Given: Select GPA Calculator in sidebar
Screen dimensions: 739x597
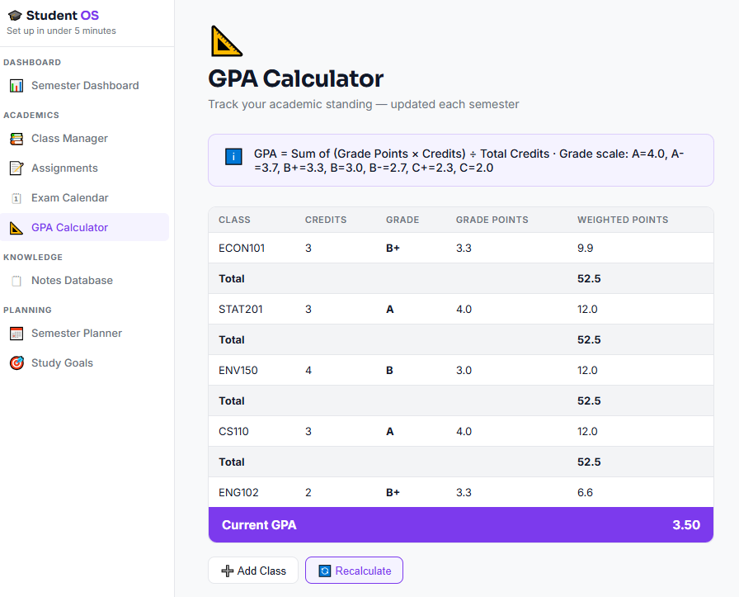Looking at the screenshot, I should coord(84,227).
